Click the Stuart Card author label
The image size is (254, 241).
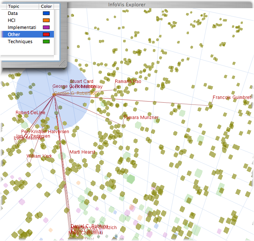pos(82,81)
